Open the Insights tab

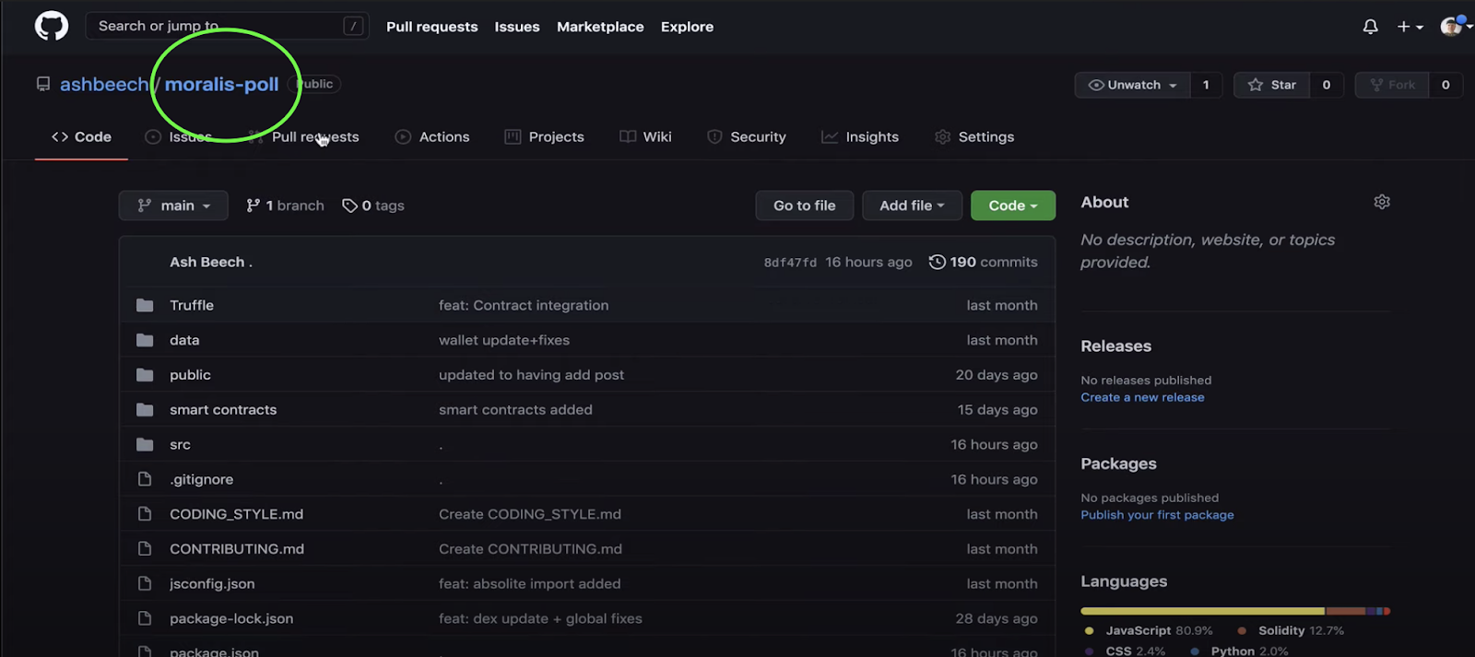click(x=860, y=136)
